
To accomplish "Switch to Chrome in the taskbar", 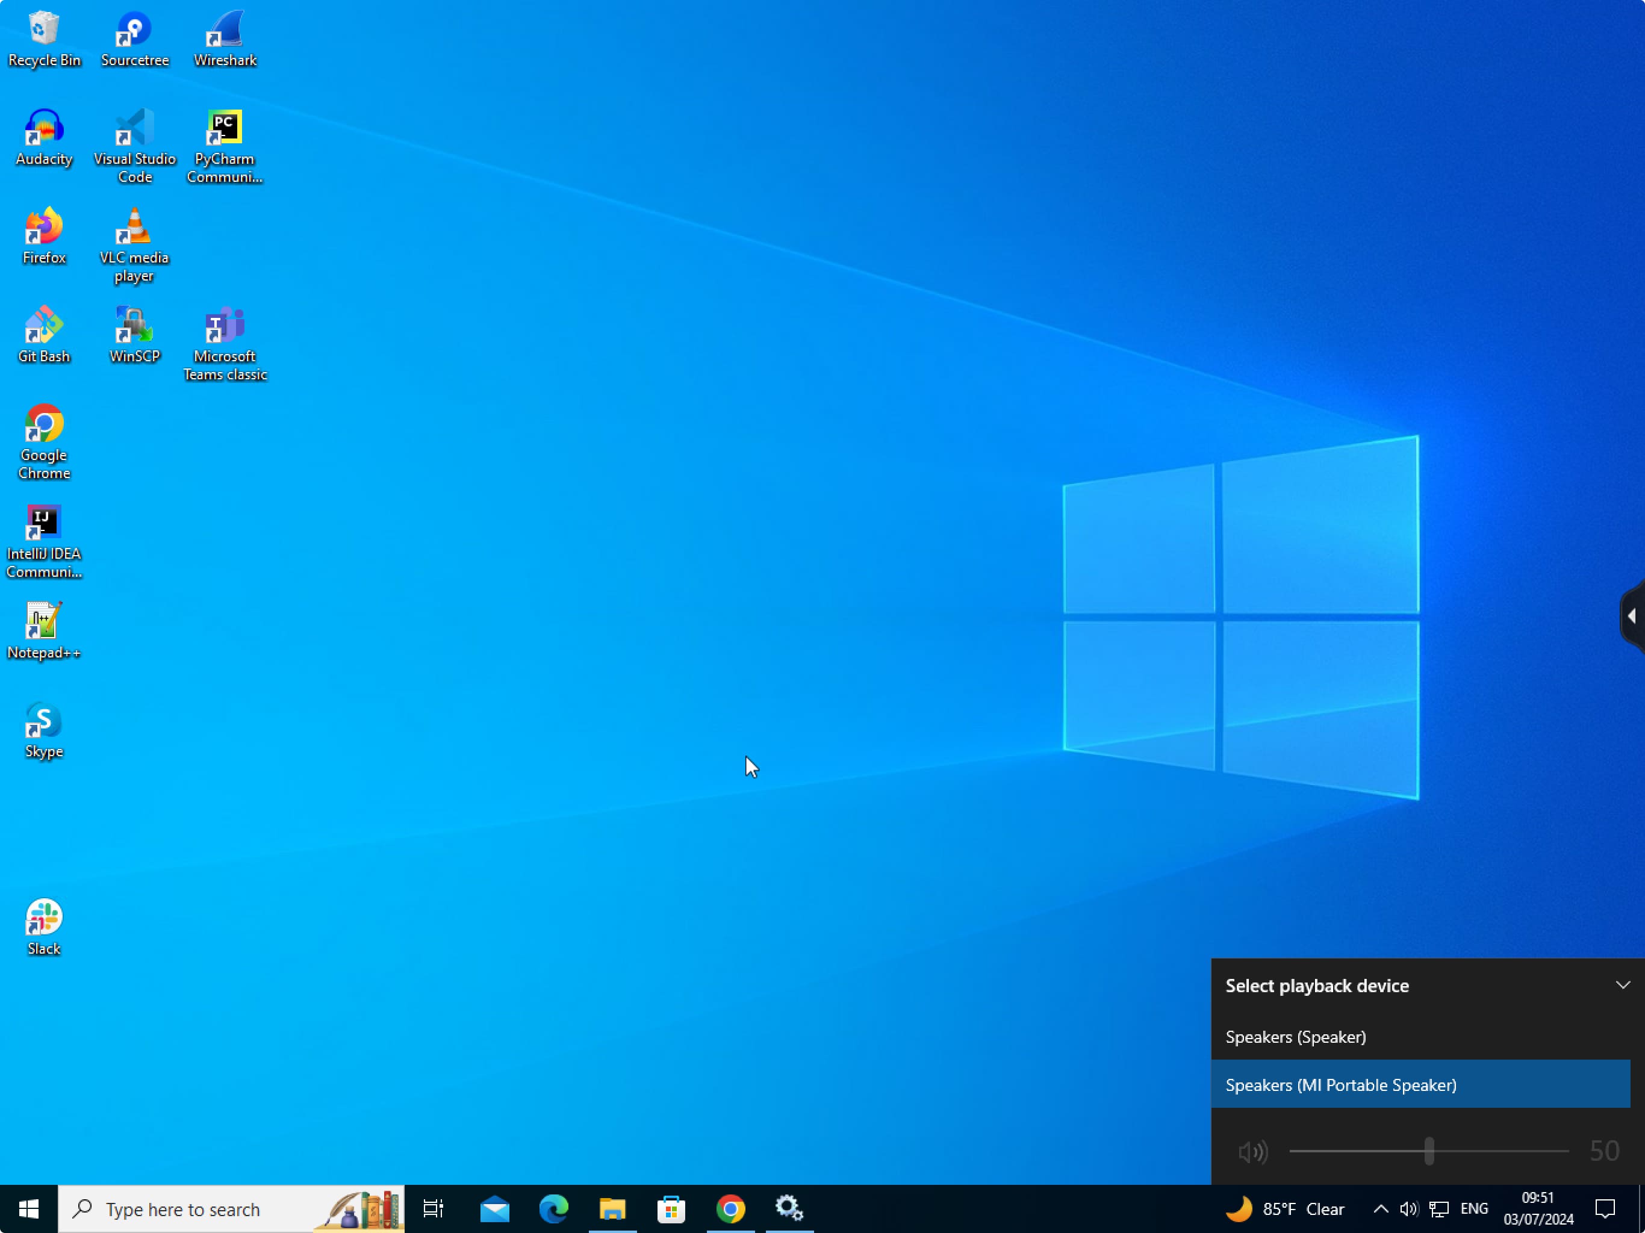I will (730, 1209).
